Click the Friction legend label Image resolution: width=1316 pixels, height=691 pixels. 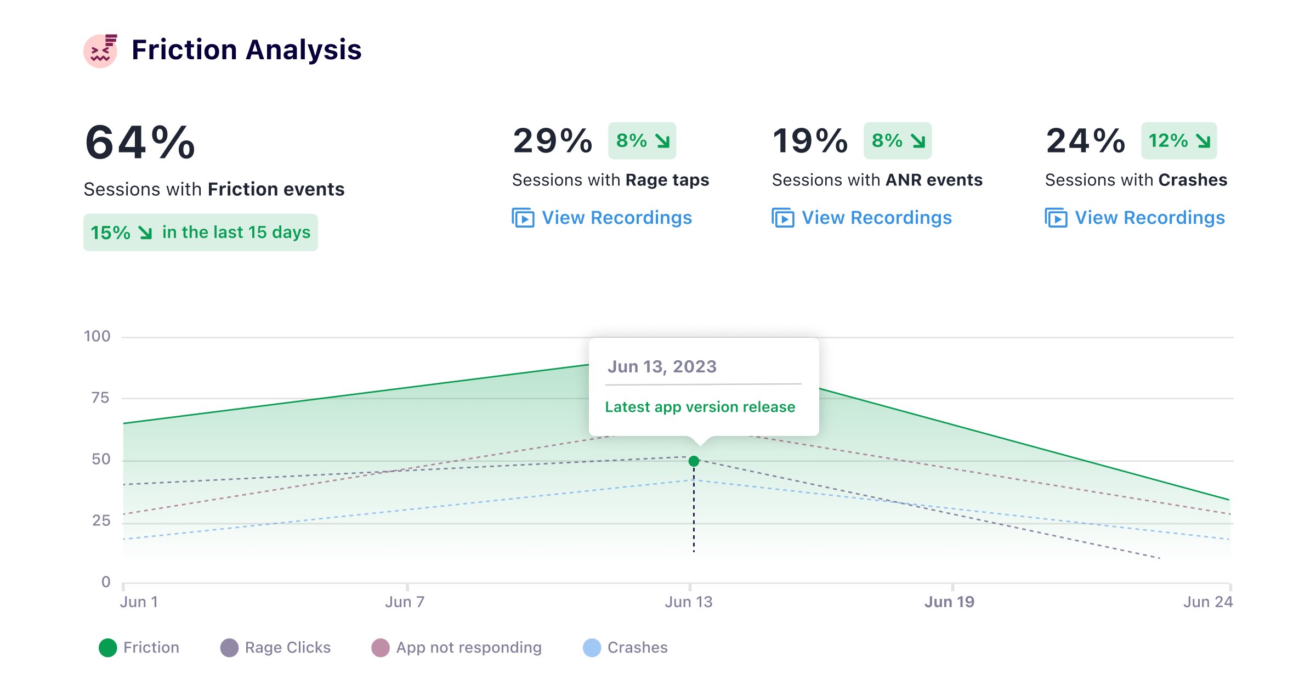151,648
